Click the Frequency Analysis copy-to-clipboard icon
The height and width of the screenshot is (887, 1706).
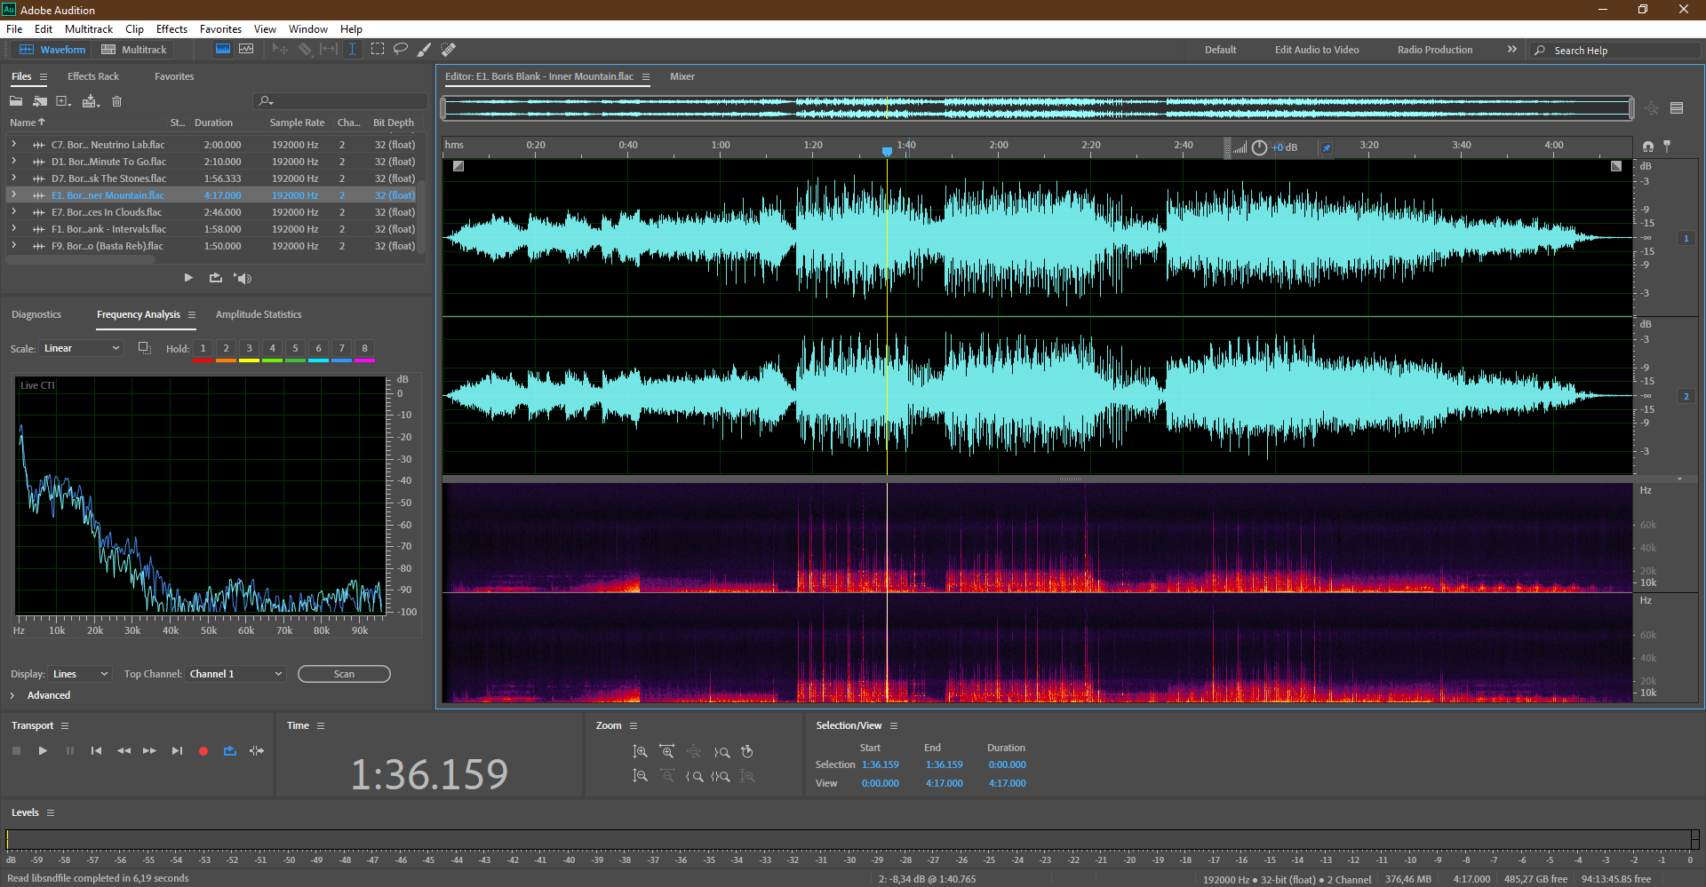tap(144, 348)
